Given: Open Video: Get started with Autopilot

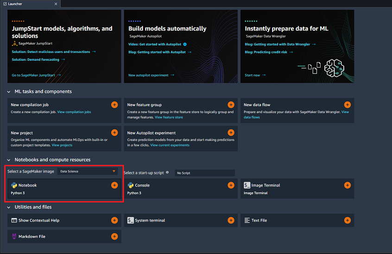Looking at the screenshot, I should point(155,44).
